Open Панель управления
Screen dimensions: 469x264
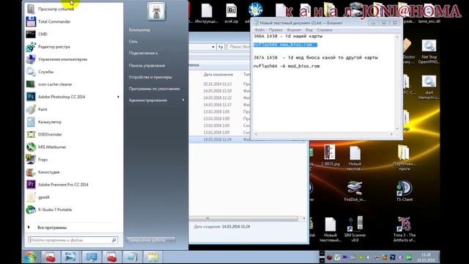[x=147, y=65]
